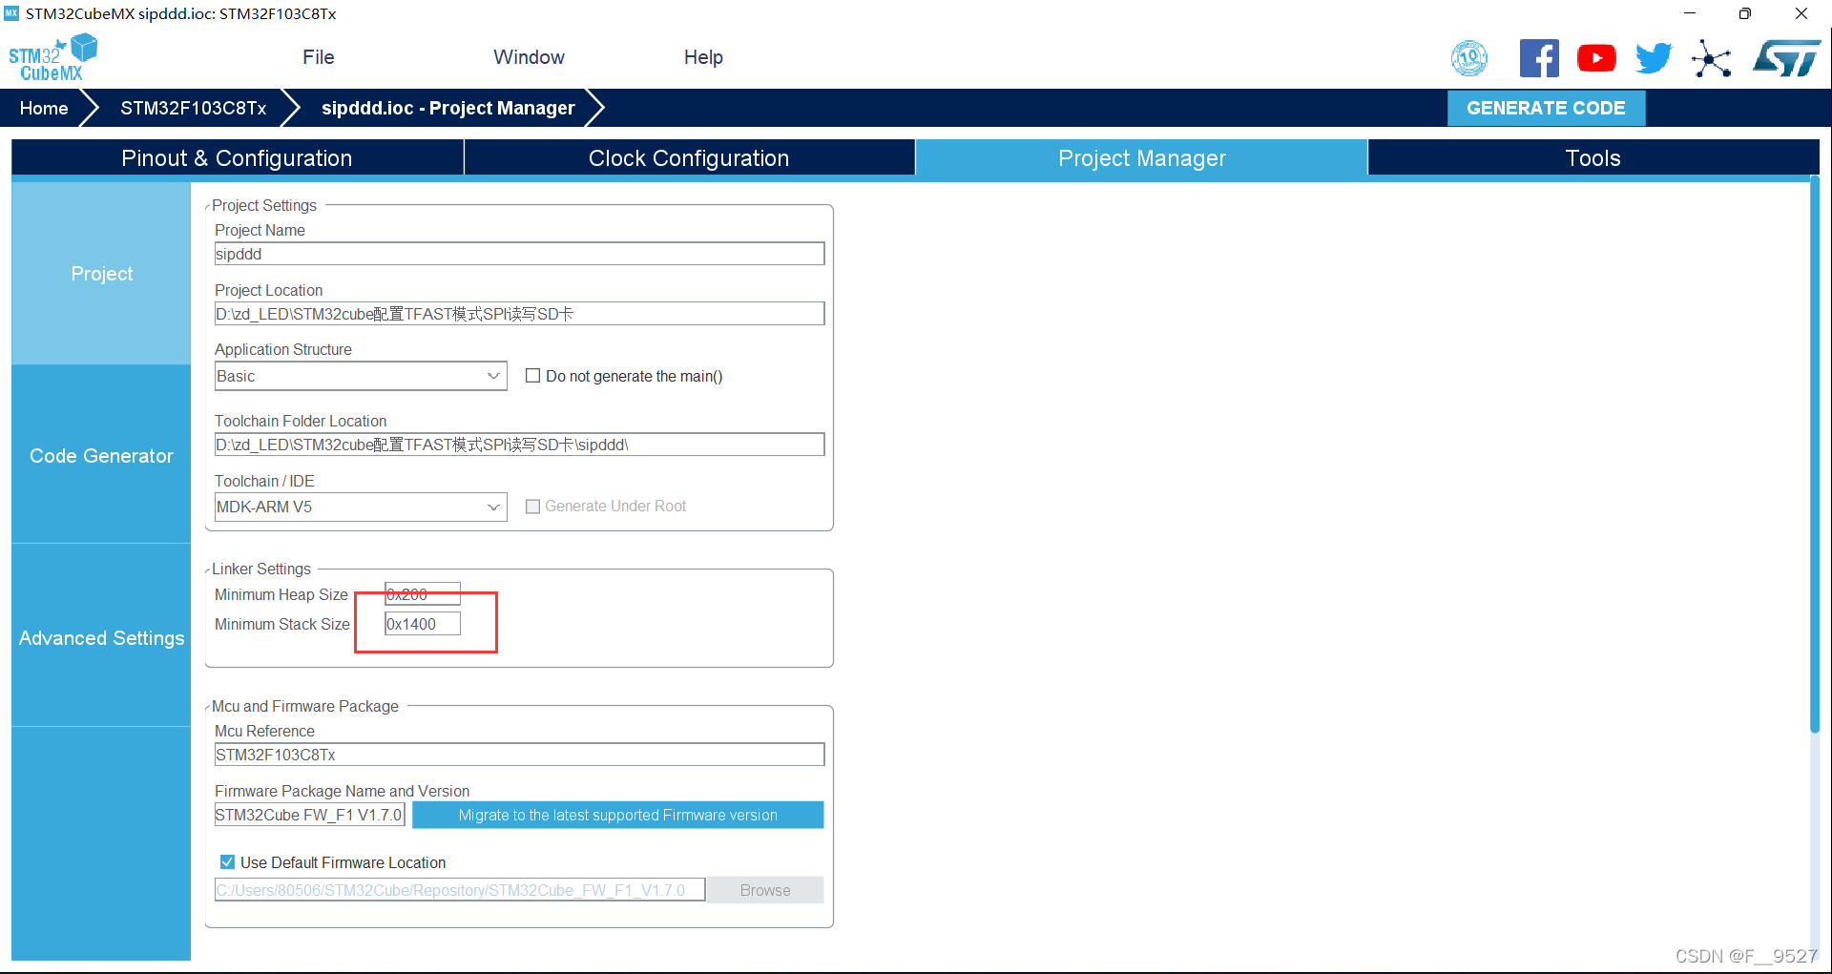Click the firmware repository path field

point(460,890)
